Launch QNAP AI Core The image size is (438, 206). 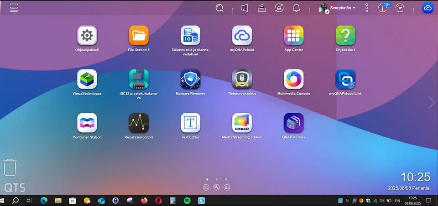pos(293,123)
